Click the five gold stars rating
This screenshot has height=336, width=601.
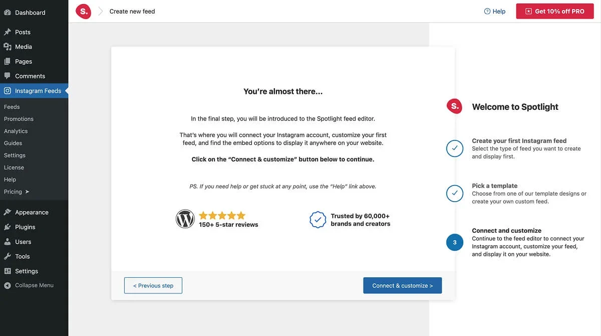coord(222,216)
